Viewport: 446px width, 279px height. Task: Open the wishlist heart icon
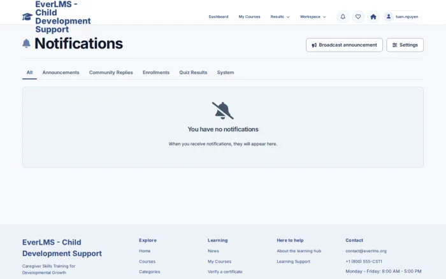358,17
